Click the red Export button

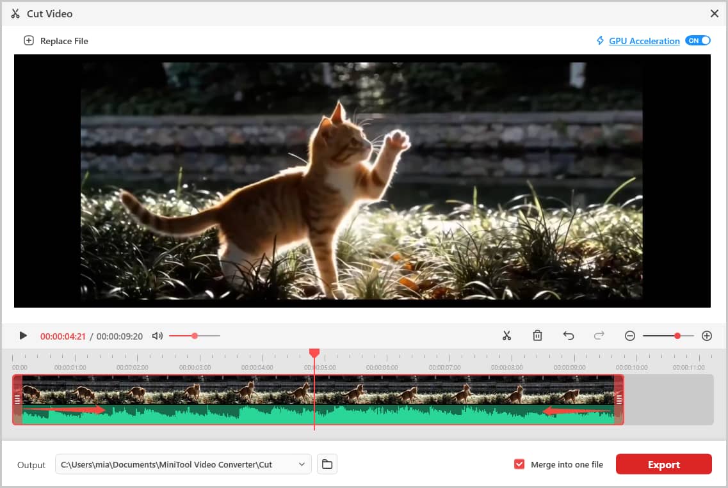pyautogui.click(x=663, y=464)
